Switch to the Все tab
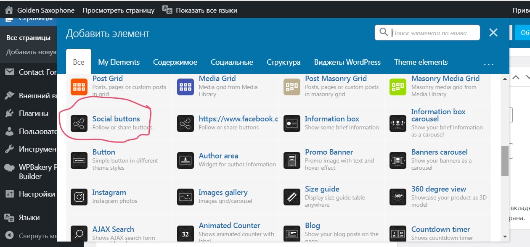530x247 pixels. tap(79, 62)
